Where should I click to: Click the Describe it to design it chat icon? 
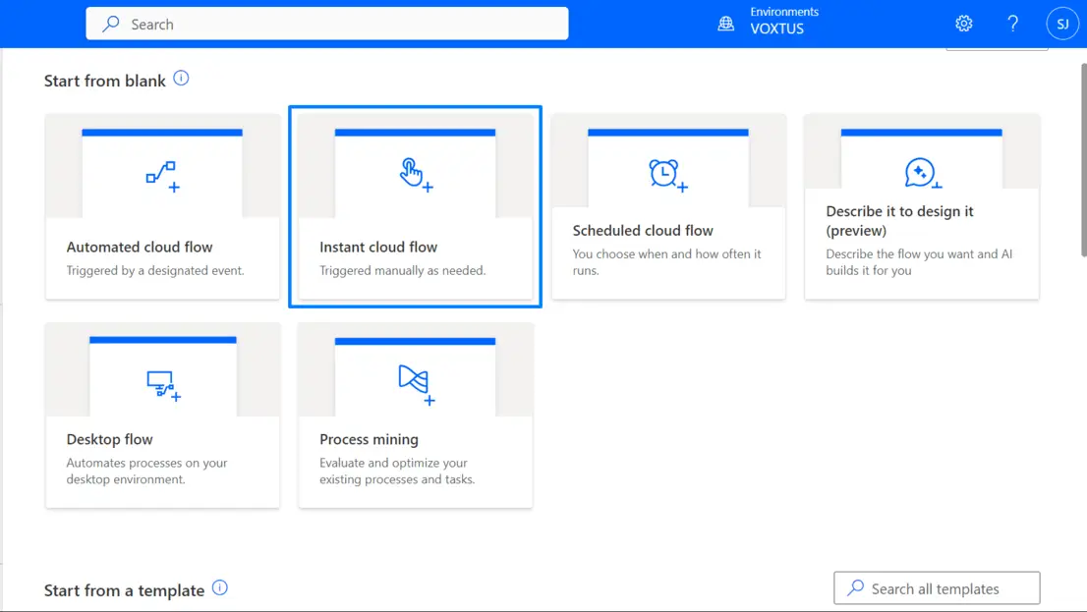(922, 174)
